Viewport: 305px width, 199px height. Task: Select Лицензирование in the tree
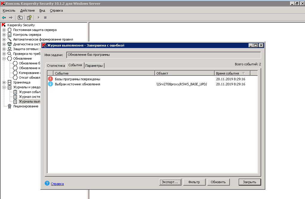point(26,106)
